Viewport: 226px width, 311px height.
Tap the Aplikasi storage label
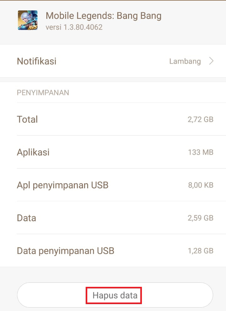pyautogui.click(x=33, y=152)
